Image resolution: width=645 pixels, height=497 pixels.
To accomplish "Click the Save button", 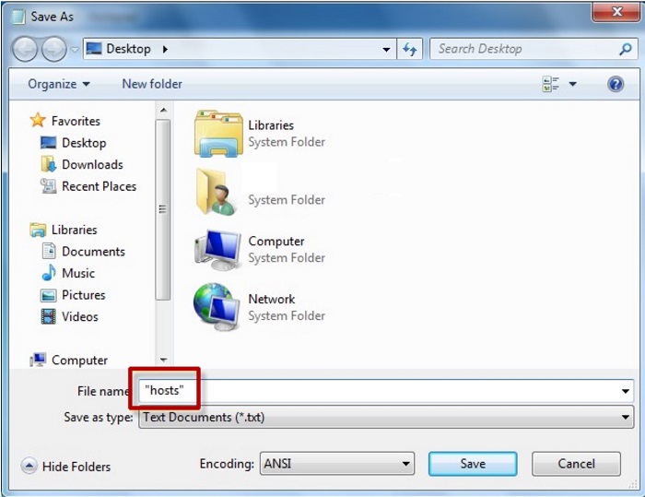I will pos(473,464).
